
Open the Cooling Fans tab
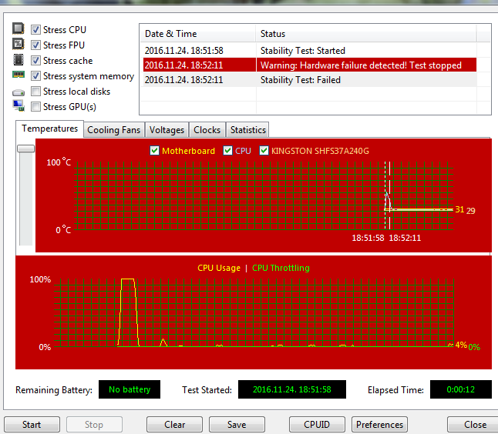coord(113,130)
